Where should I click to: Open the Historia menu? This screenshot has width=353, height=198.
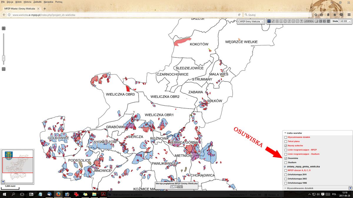coord(28,2)
